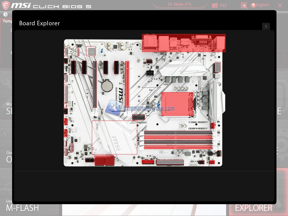The height and width of the screenshot is (216, 288).
Task: Click the topmost gray DIMM memory slot
Action: click(178, 132)
